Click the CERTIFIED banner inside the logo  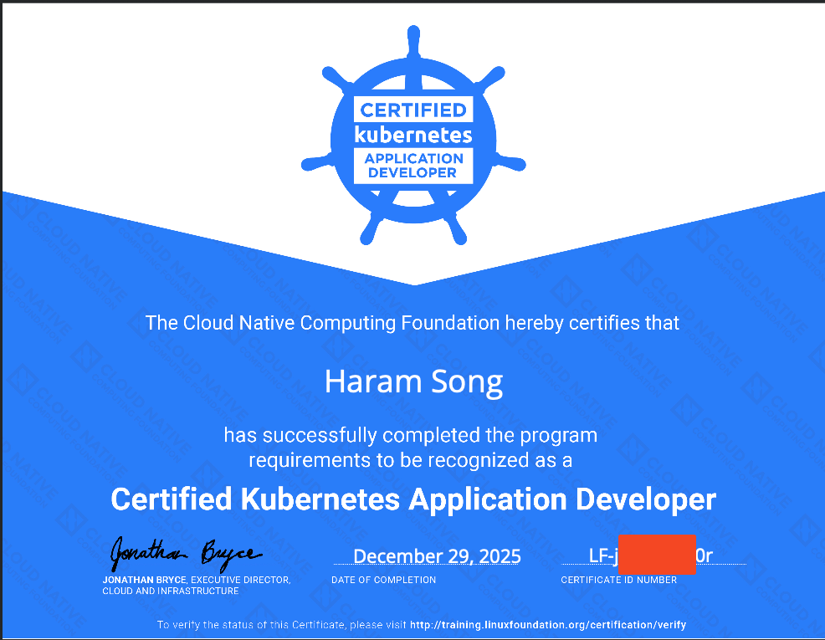412,110
